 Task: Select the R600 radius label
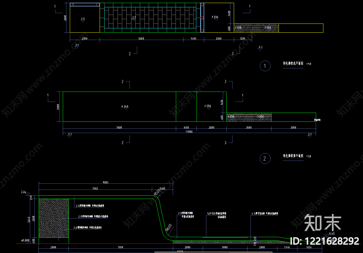coord(169,227)
